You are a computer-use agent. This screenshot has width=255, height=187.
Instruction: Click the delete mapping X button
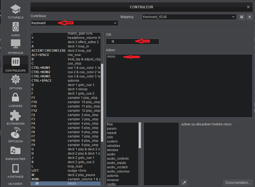(250, 17)
